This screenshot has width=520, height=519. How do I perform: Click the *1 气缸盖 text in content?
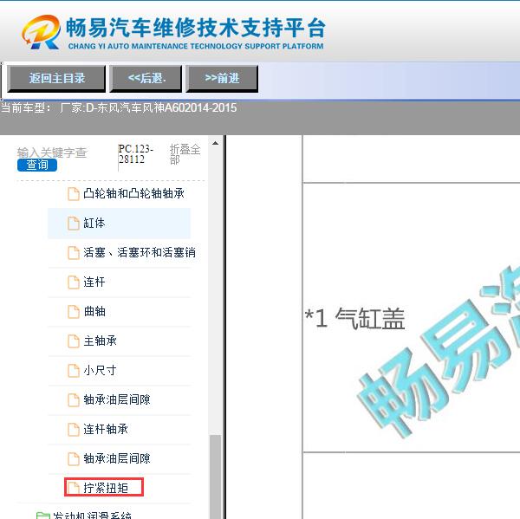[x=354, y=318]
